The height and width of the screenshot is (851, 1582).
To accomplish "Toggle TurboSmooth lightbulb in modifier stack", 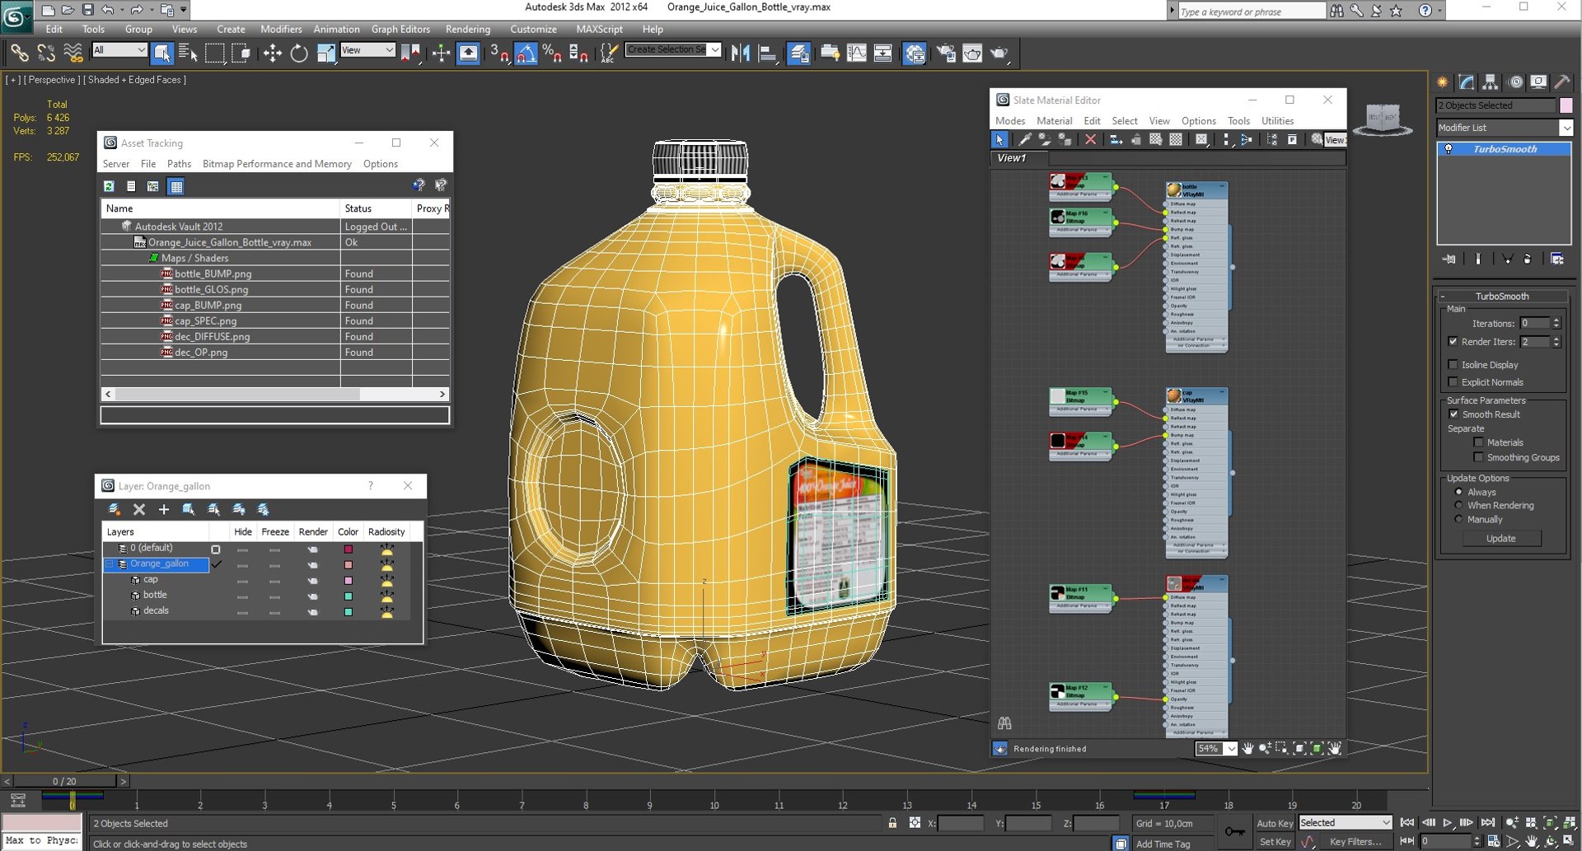I will pyautogui.click(x=1449, y=149).
